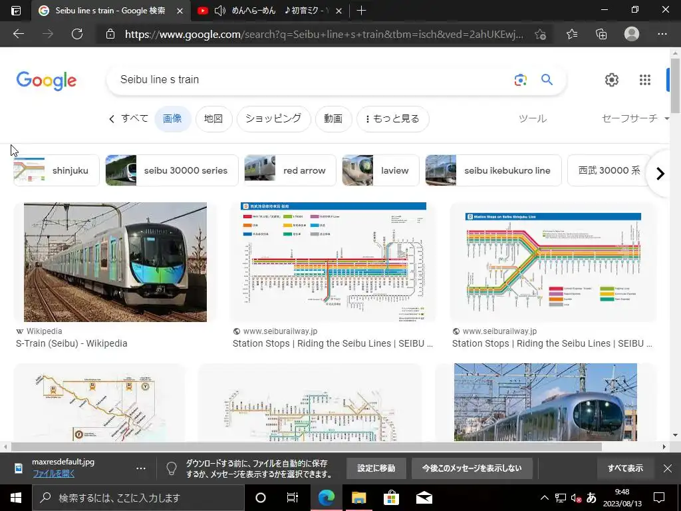Show hidden system tray icons
Image resolution: width=681 pixels, height=511 pixels.
pos(544,498)
